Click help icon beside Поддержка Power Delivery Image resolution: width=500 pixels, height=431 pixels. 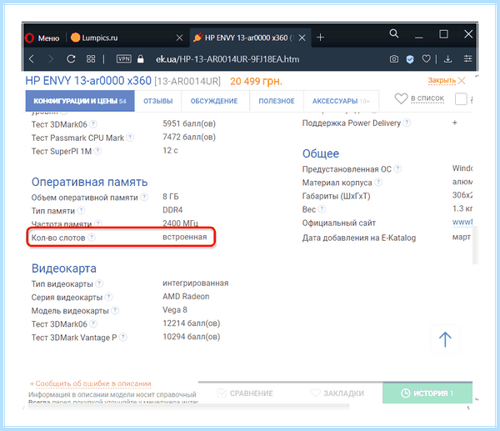pos(407,123)
